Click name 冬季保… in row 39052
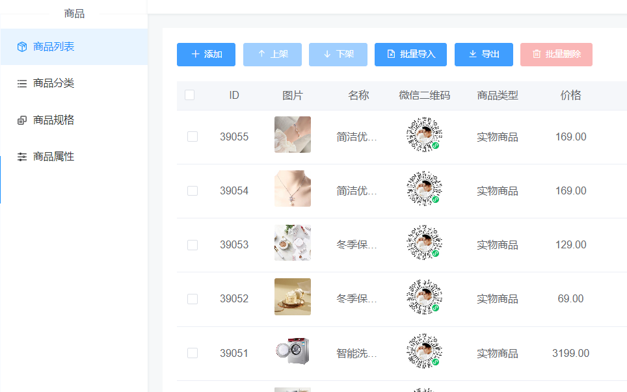The width and height of the screenshot is (627, 392). (356, 299)
